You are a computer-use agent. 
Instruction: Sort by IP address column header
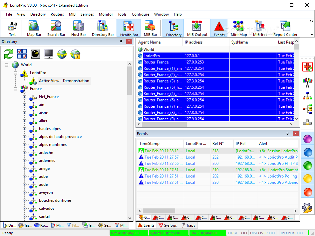pyautogui.click(x=206, y=42)
